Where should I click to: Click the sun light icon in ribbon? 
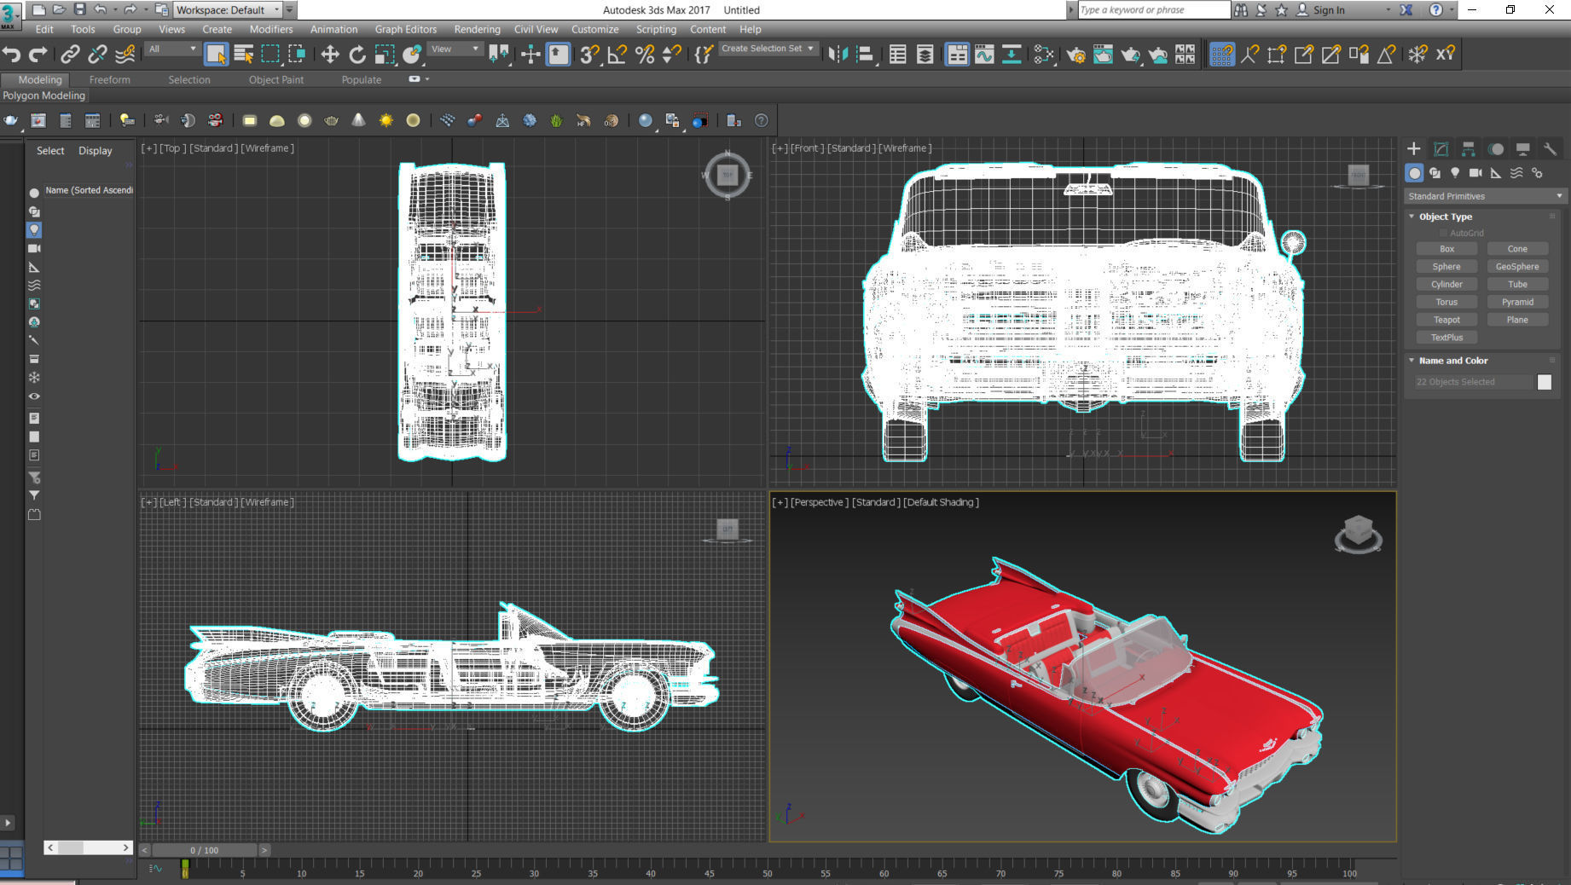386,121
